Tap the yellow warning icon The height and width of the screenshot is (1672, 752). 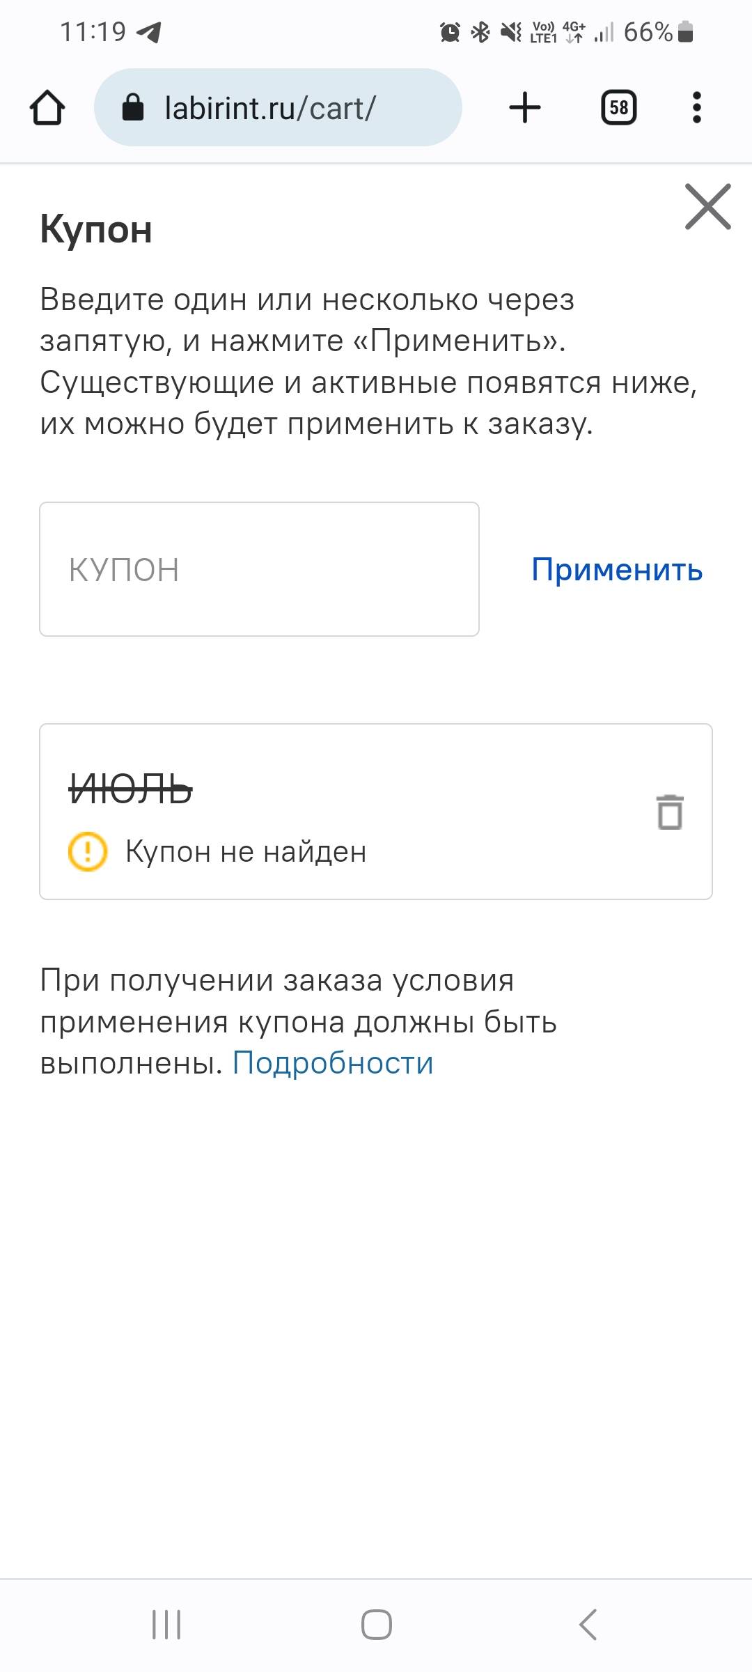[88, 851]
